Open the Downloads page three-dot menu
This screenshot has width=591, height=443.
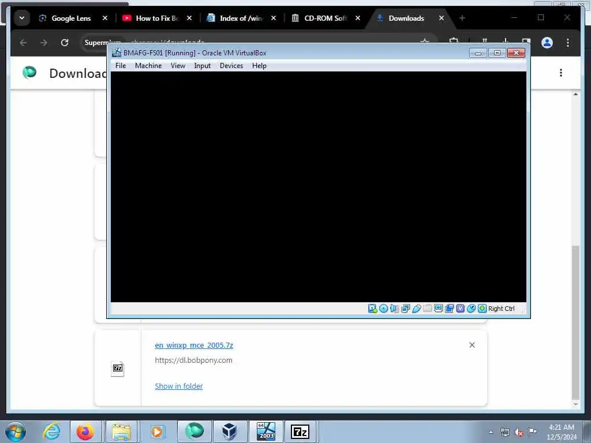(561, 73)
